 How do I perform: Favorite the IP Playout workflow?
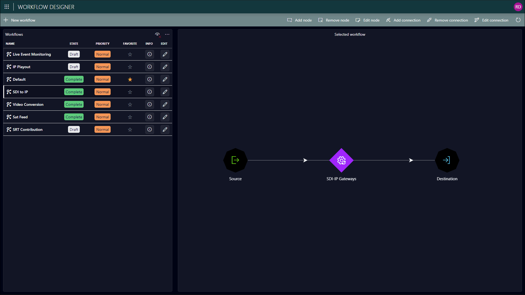[x=130, y=67]
